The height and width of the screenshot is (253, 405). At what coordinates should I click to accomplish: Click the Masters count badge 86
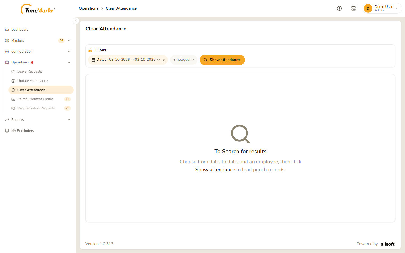coord(61,40)
